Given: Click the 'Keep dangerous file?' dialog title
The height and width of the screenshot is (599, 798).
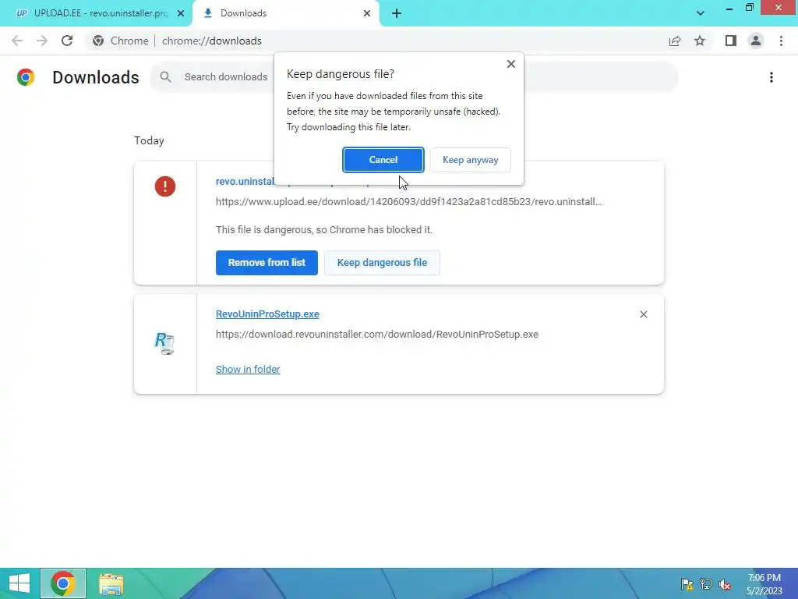Looking at the screenshot, I should (x=341, y=74).
